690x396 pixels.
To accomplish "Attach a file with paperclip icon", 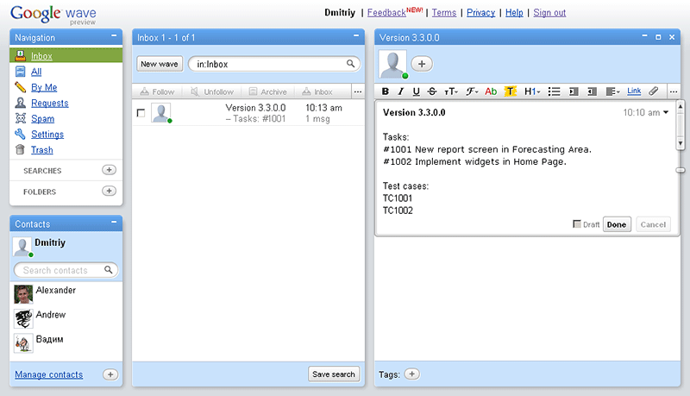I will [654, 91].
